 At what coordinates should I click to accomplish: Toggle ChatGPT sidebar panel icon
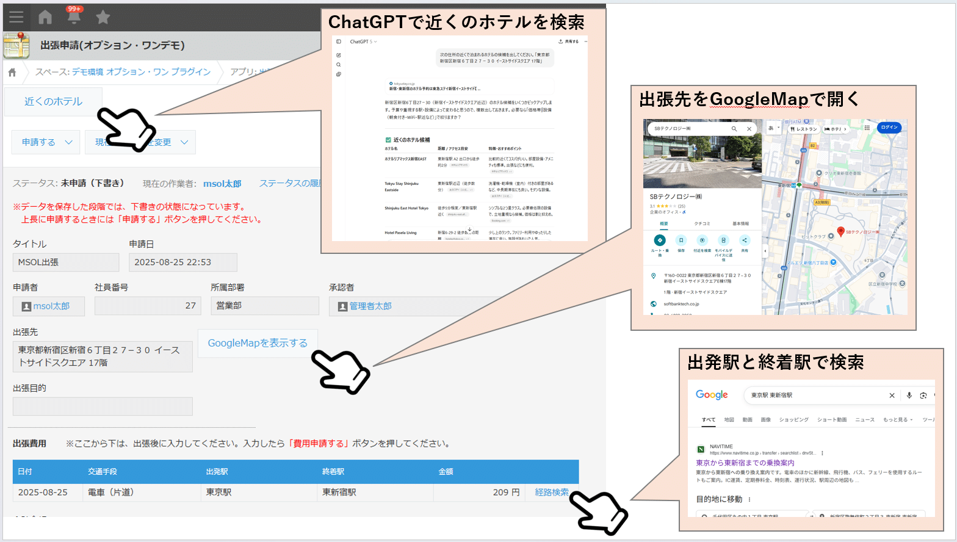[x=339, y=42]
